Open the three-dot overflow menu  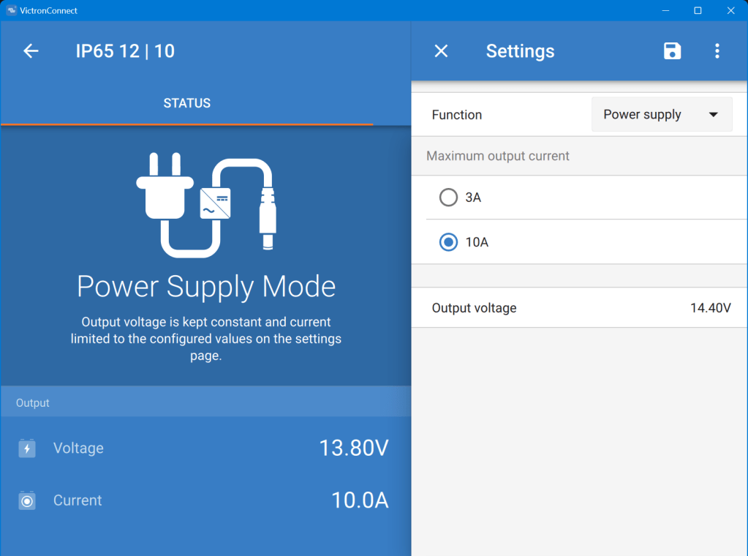[717, 50]
